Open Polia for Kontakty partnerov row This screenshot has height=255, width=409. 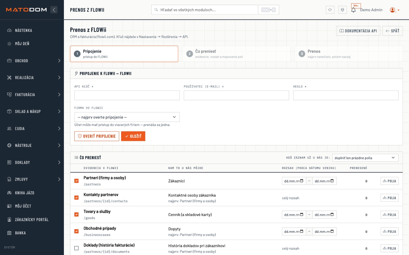click(389, 198)
